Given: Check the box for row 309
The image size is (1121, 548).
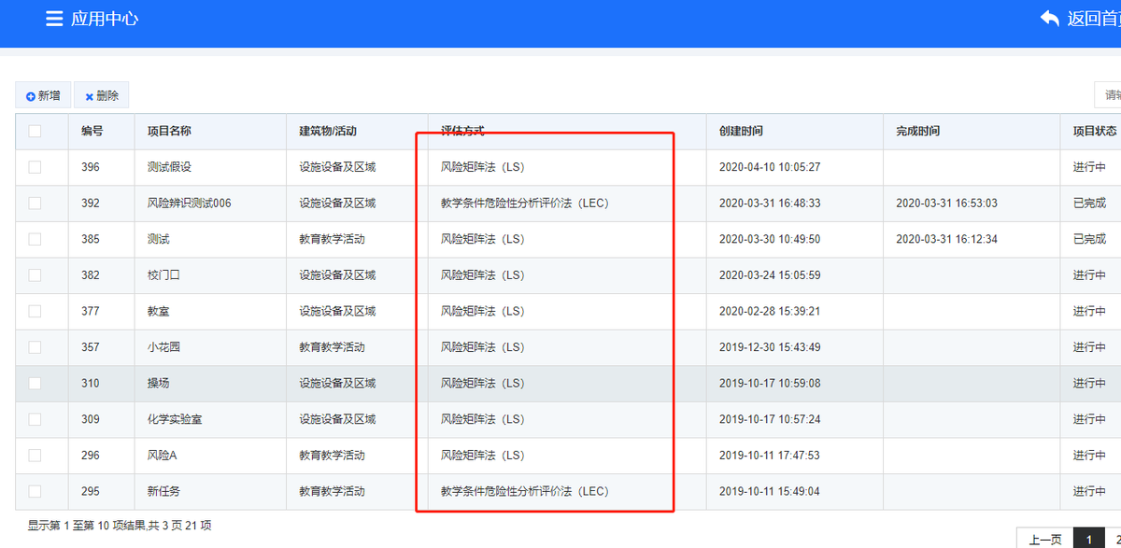Looking at the screenshot, I should click(35, 419).
